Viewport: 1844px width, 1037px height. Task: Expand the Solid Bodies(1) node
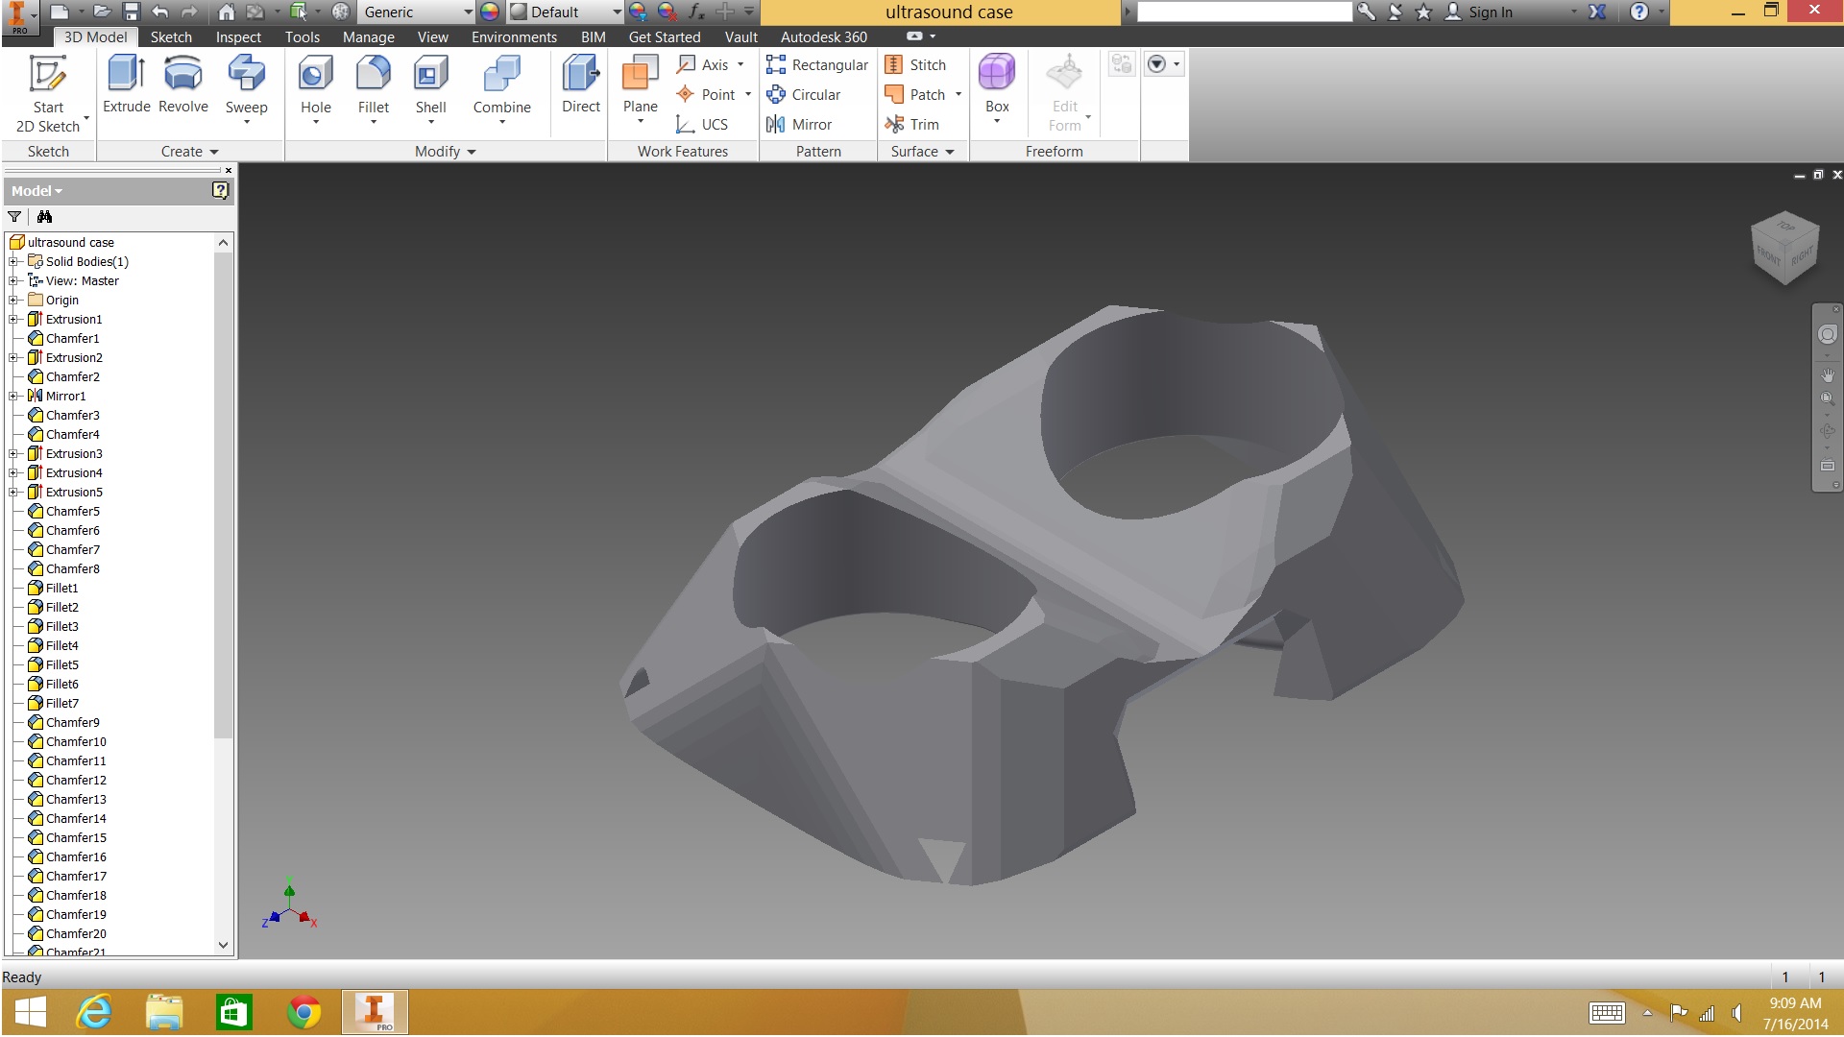(x=12, y=261)
